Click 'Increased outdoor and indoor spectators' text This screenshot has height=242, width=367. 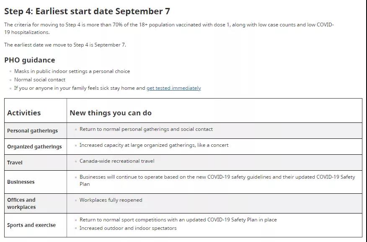[128, 228]
